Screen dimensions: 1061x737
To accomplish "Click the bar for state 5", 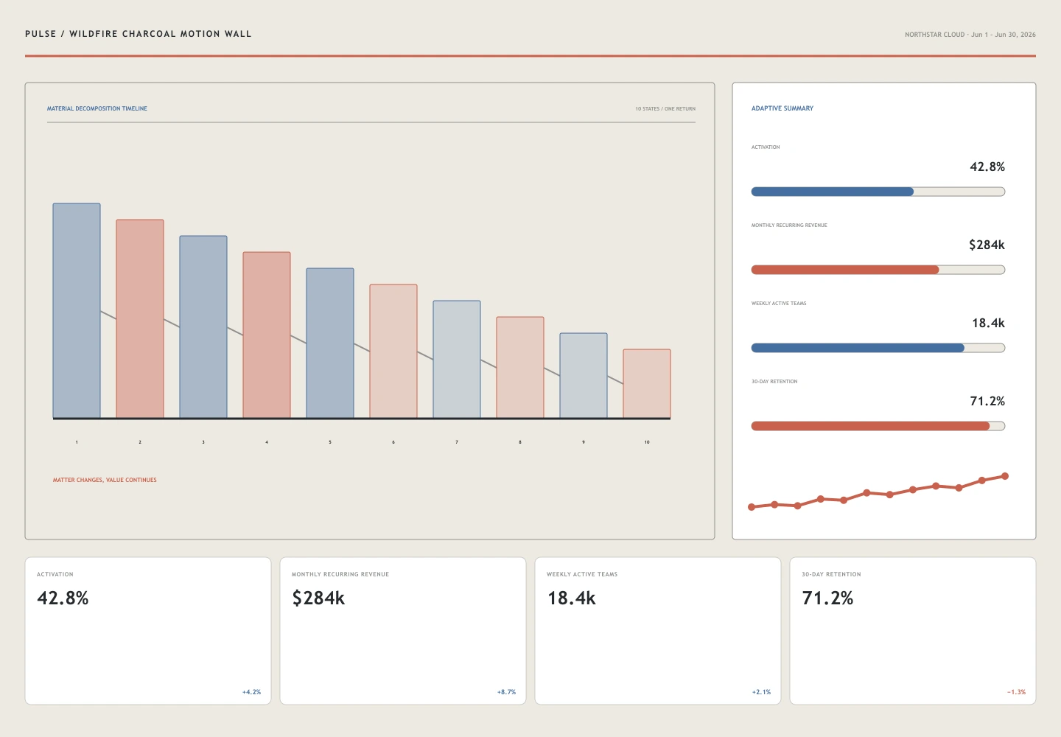I will tap(330, 343).
